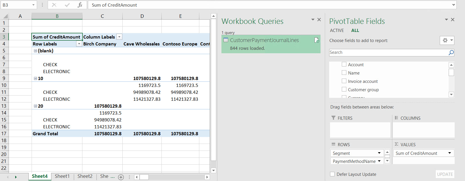Click the Insert Function fx icon

pyautogui.click(x=80, y=5)
